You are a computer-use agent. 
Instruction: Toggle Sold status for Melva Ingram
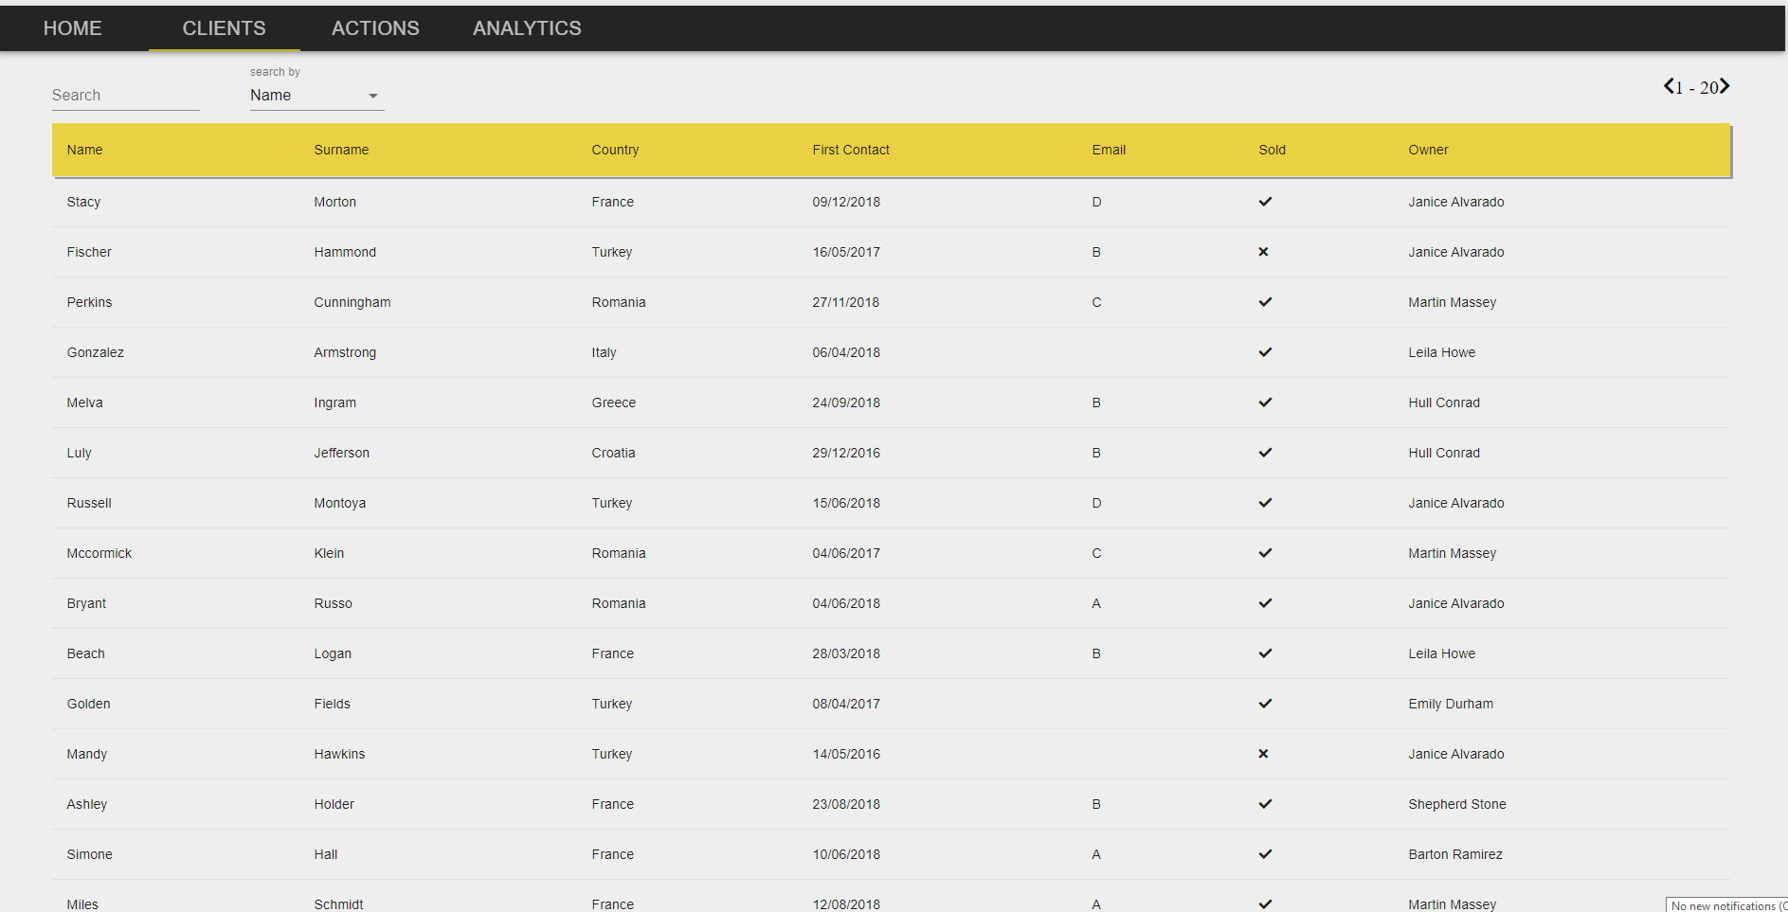pyautogui.click(x=1264, y=402)
